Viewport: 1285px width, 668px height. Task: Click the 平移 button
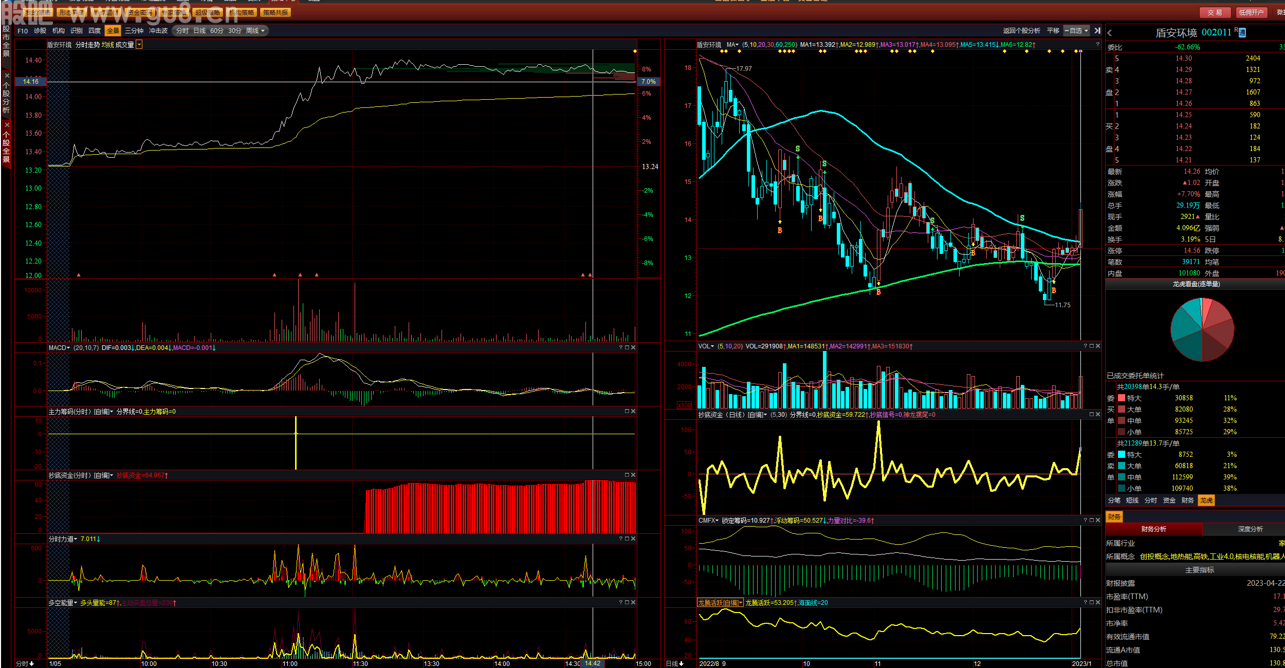[x=1053, y=31]
